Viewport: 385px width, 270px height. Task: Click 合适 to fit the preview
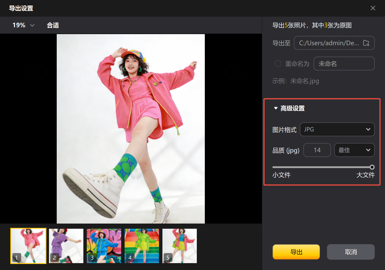(x=53, y=25)
